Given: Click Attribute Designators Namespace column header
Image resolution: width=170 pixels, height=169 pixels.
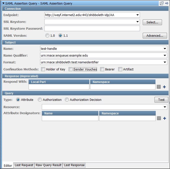Looking at the screenshot, I should pos(127,113).
